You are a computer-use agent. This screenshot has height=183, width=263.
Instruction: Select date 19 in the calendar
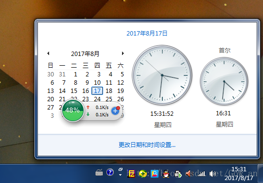click(x=121, y=91)
